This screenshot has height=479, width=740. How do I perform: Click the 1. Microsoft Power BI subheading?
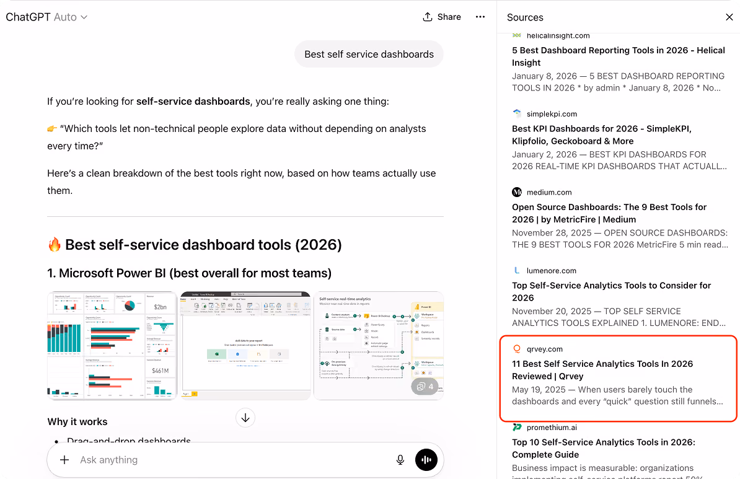189,273
